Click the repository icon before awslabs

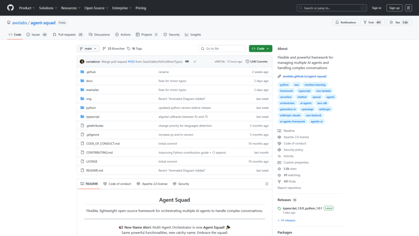point(9,23)
